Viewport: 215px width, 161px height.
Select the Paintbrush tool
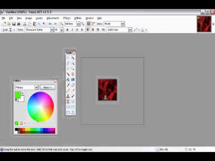68,85
